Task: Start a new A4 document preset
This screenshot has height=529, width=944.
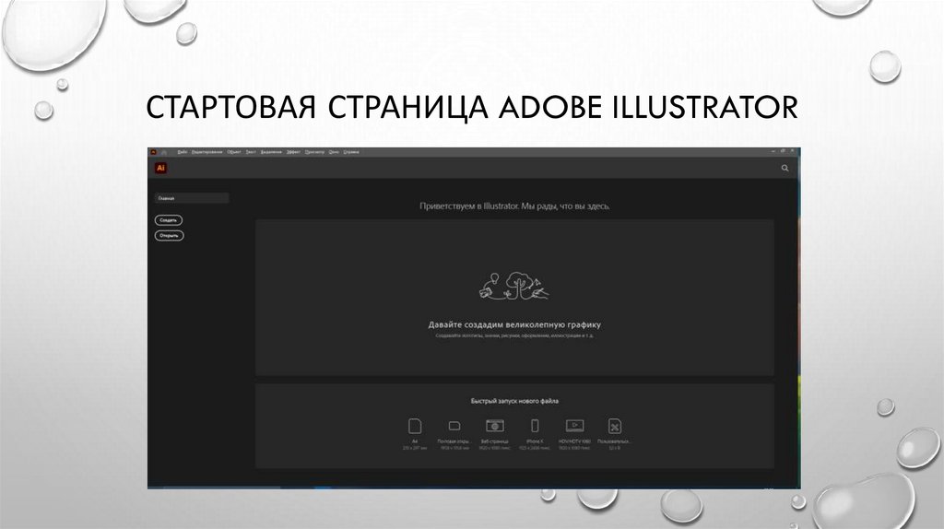Action: point(415,426)
